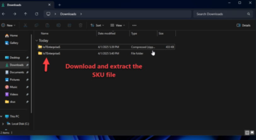Navigate back with the Back arrow
The height and width of the screenshot is (140, 256).
coord(3,14)
